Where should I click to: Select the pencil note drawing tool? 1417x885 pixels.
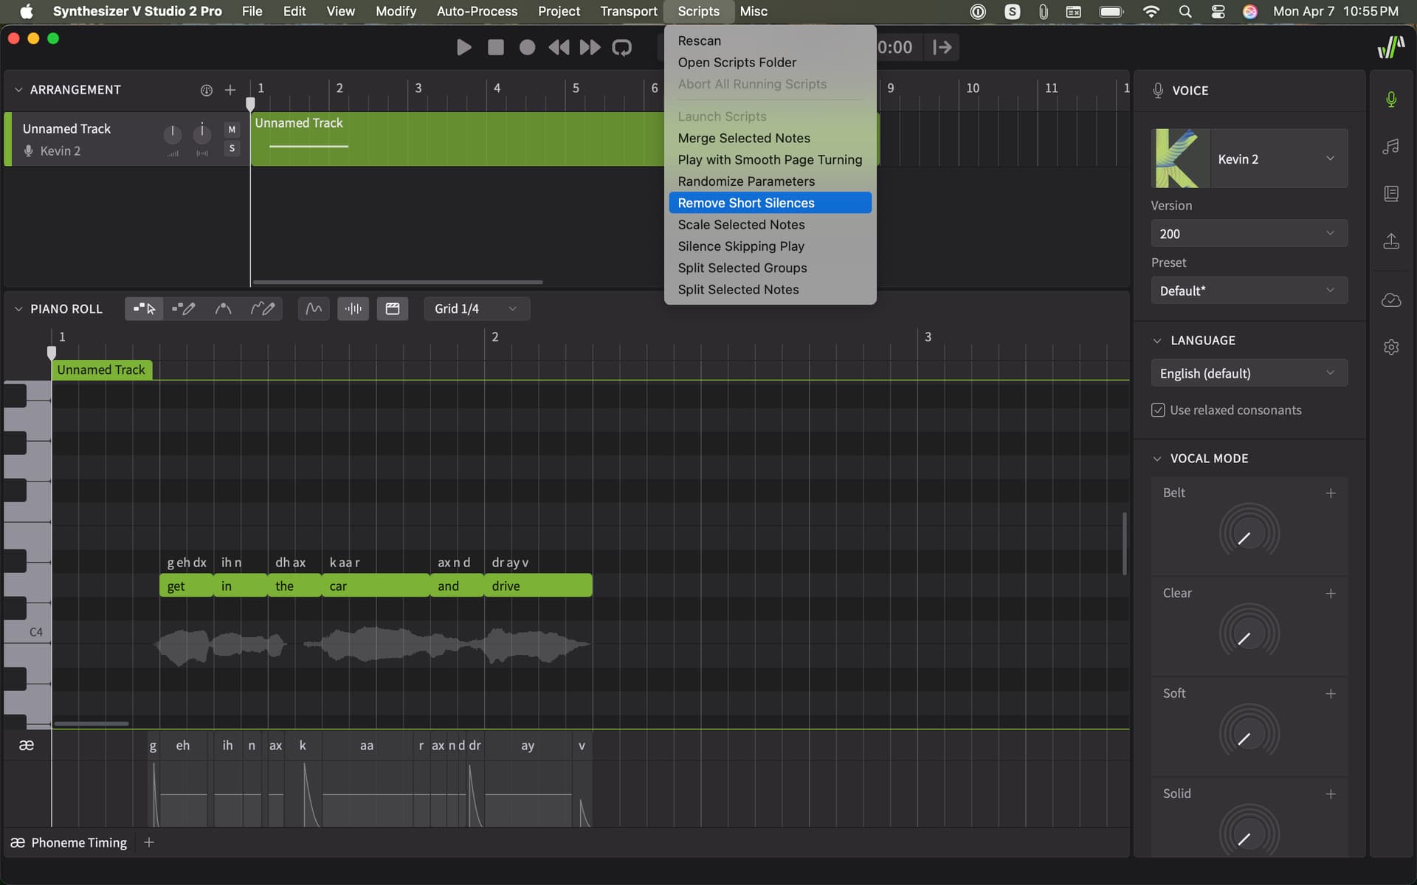click(x=184, y=309)
